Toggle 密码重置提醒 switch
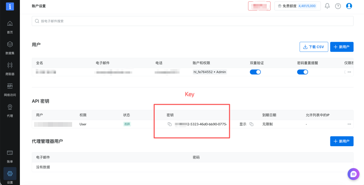 click(x=302, y=72)
